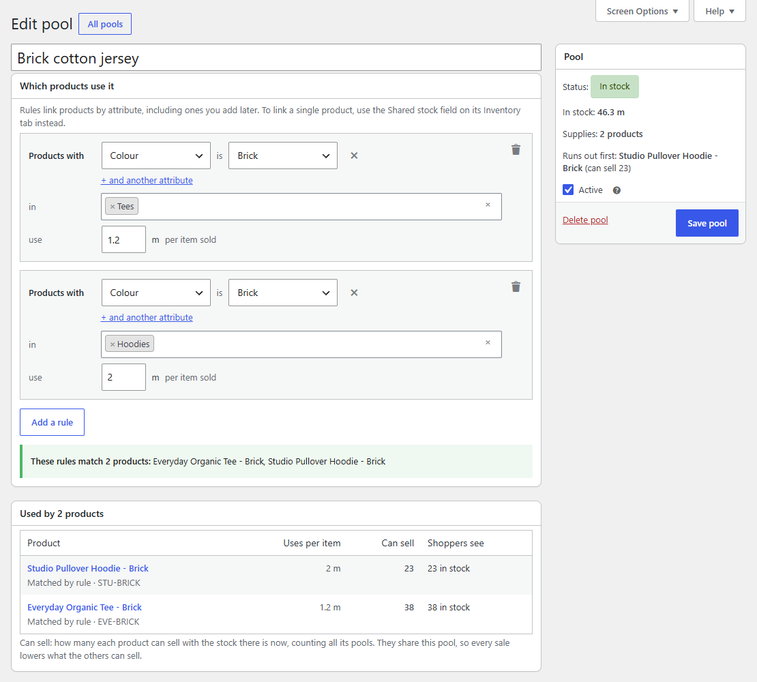Open Colour attribute dropdown in Tees rule
The image size is (757, 682).
pyautogui.click(x=156, y=155)
